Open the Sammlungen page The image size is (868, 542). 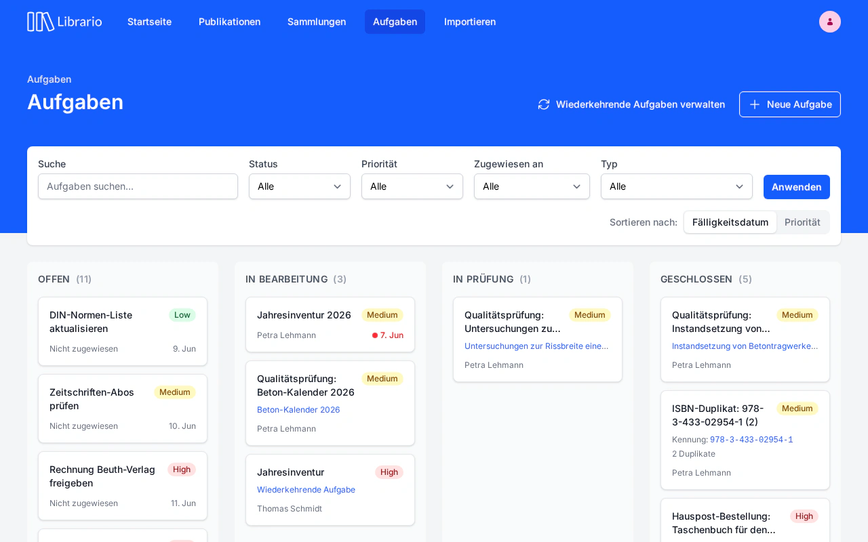click(x=317, y=22)
